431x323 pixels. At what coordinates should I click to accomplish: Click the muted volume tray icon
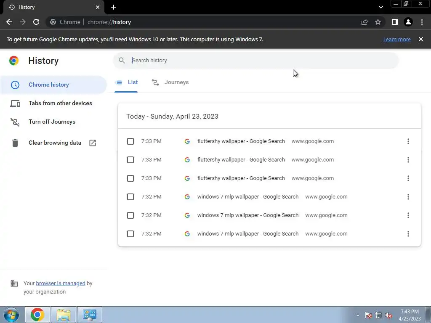(388, 315)
